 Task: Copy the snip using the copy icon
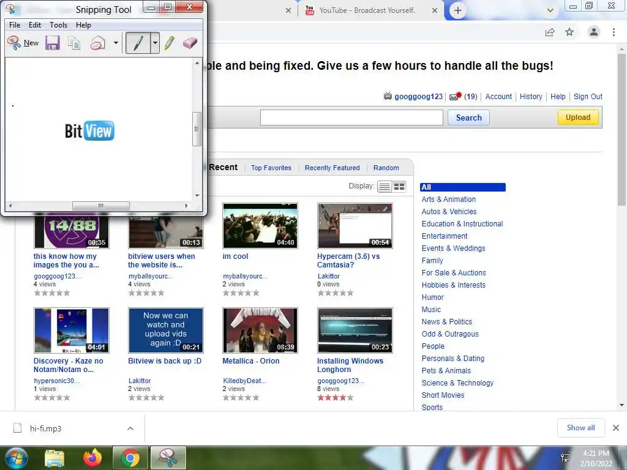click(74, 43)
